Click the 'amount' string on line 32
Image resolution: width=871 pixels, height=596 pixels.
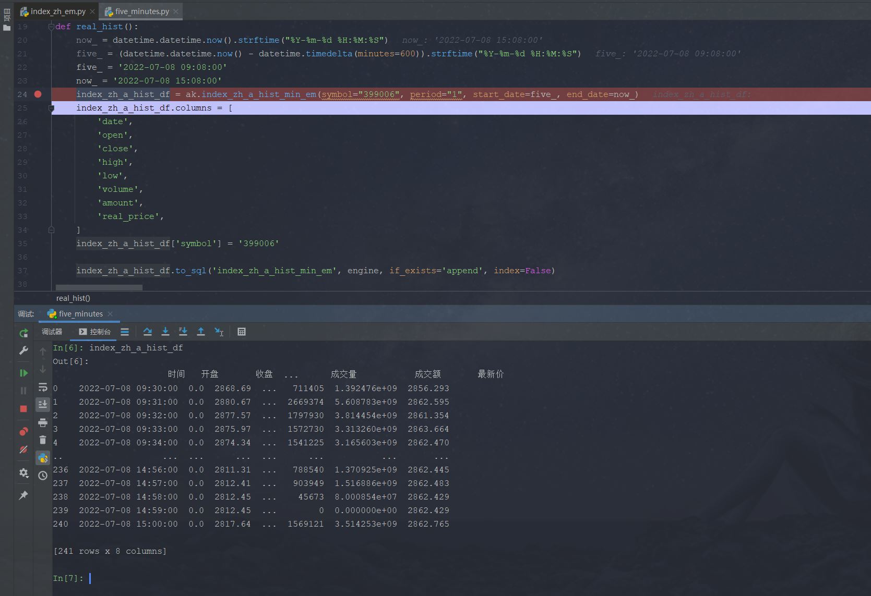coord(118,203)
